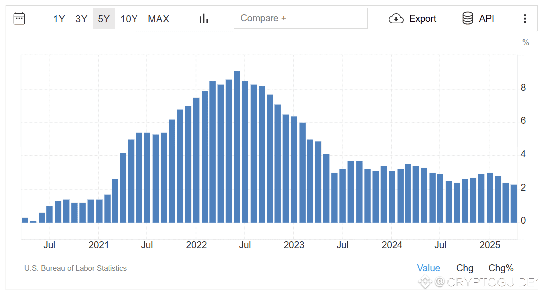The image size is (545, 294).
Task: Switch to the MAX time range
Action: [158, 18]
